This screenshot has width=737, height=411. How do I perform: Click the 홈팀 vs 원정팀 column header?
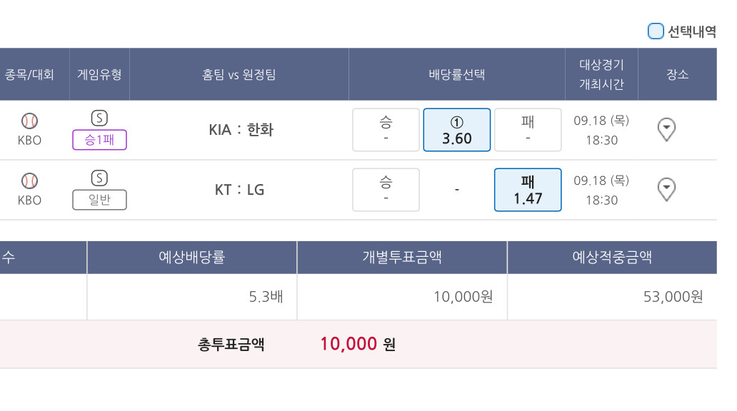239,74
